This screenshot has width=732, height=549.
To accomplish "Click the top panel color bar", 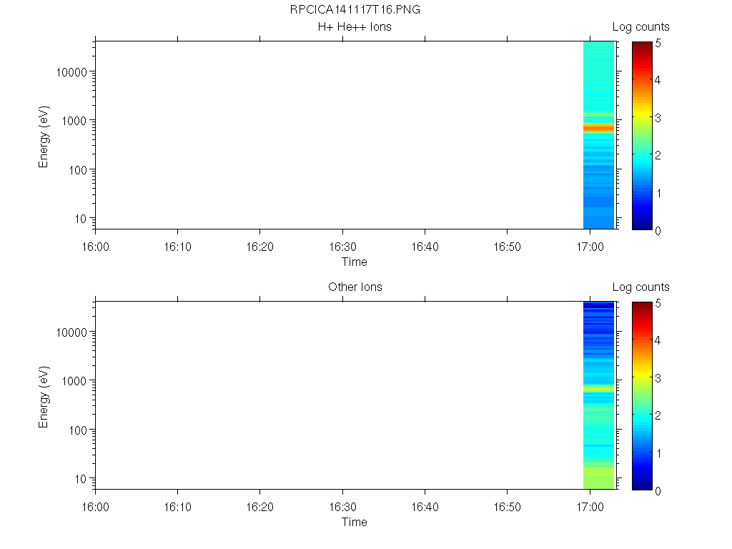I will 642,136.
